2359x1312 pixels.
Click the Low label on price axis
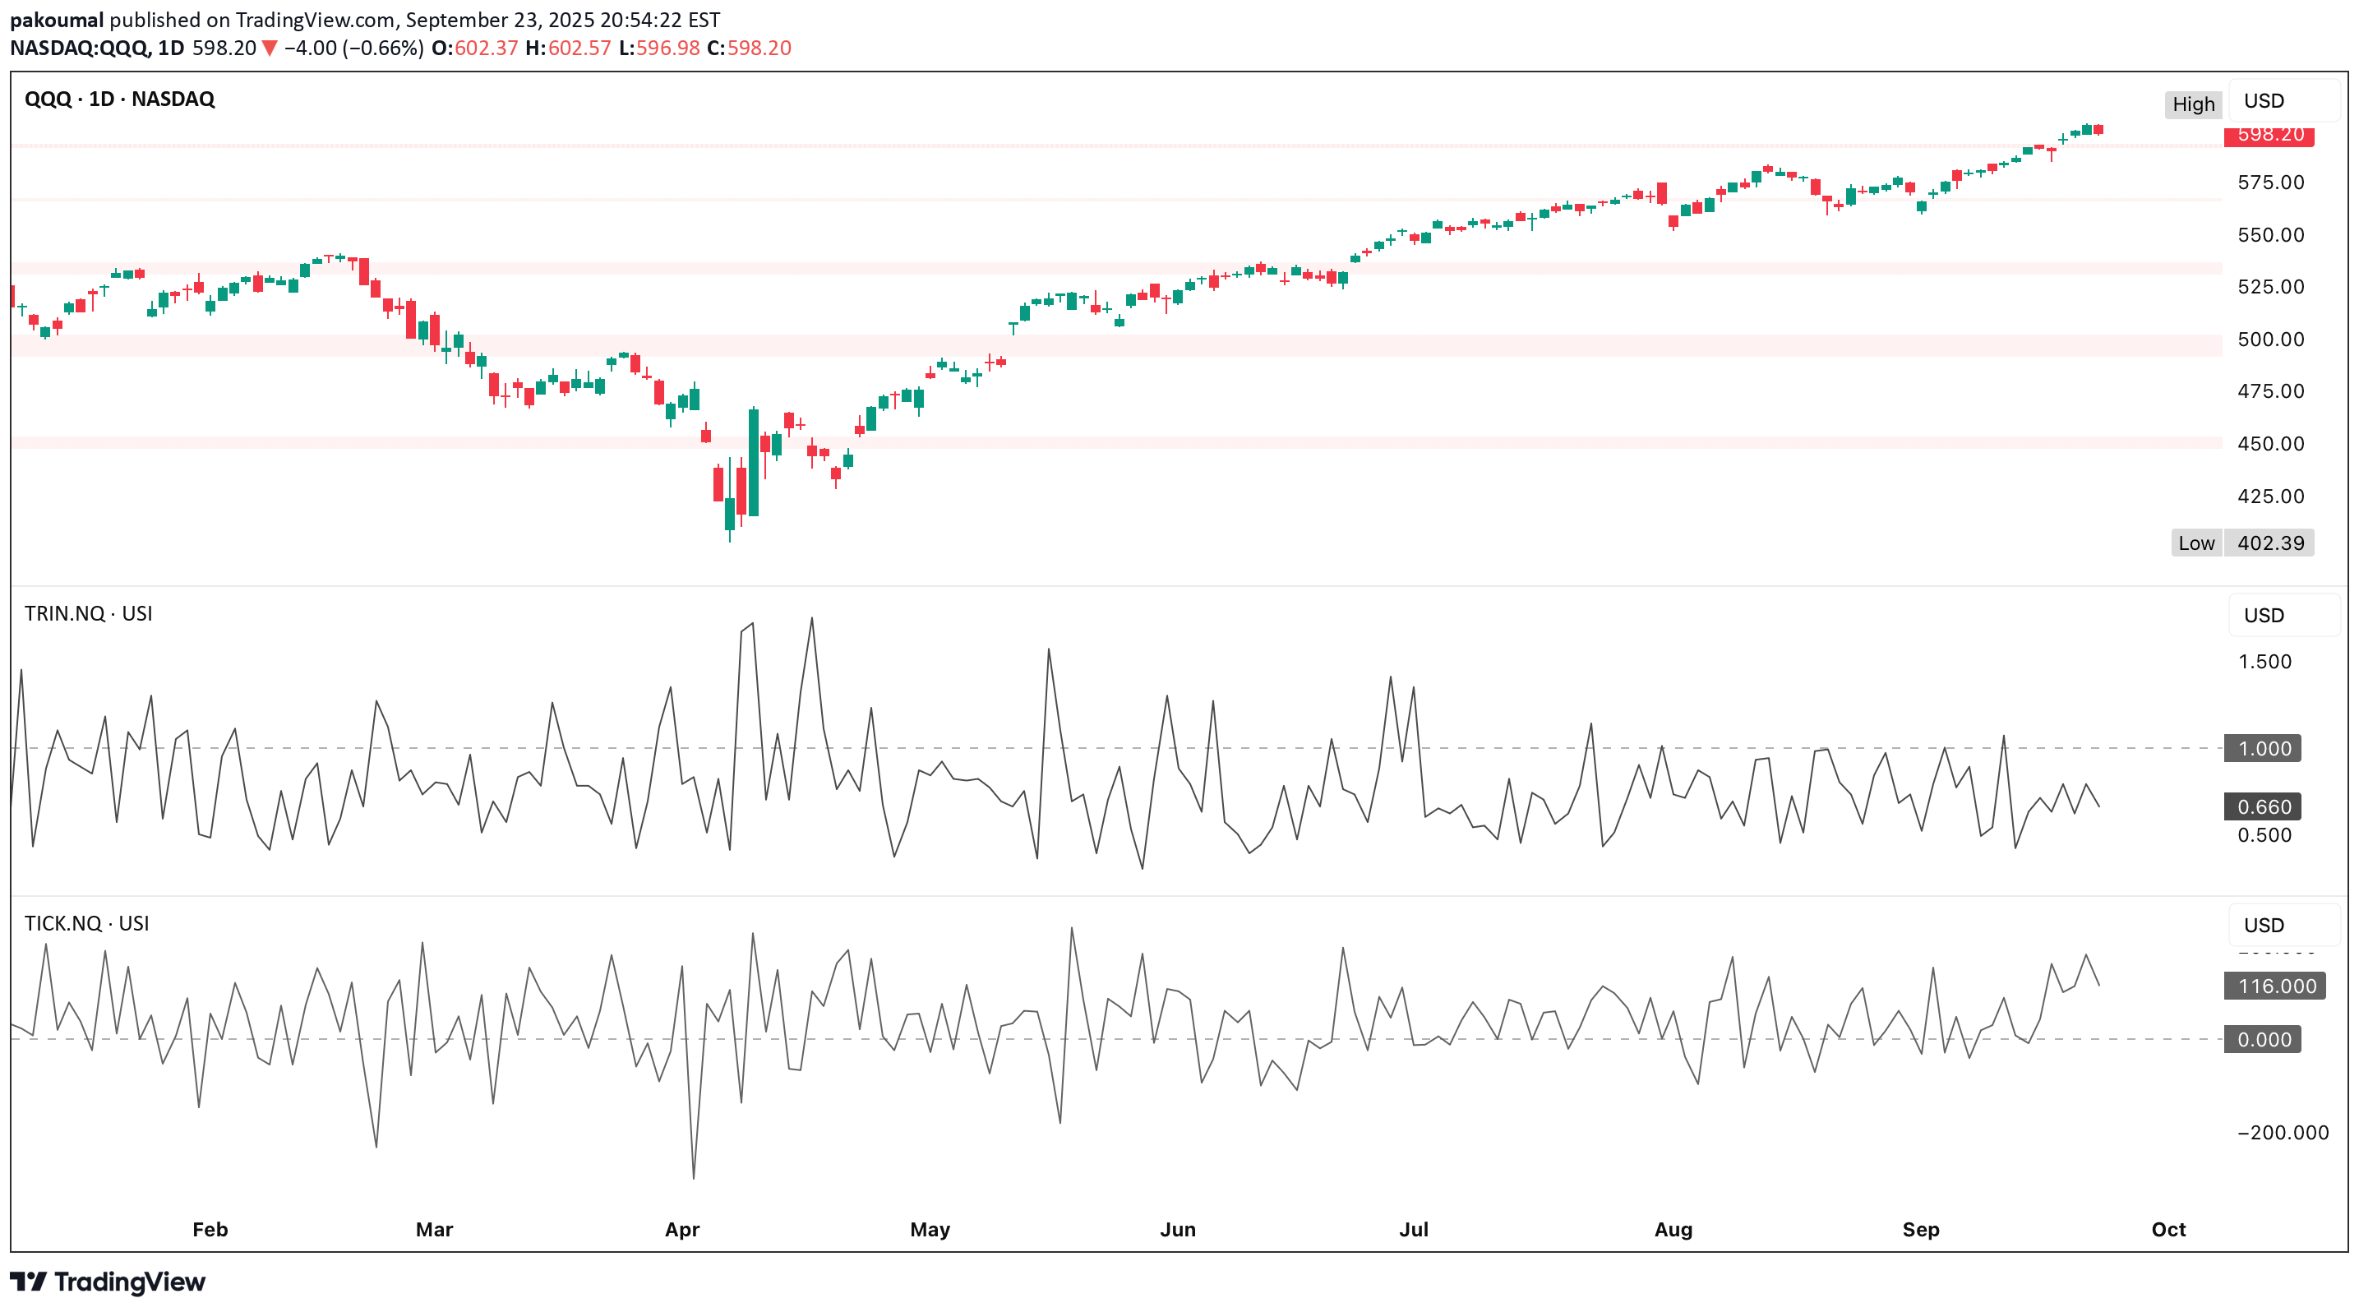coord(2196,543)
